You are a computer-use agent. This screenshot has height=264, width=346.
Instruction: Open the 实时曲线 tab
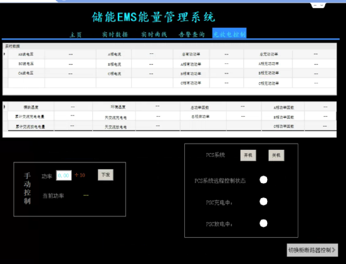click(154, 34)
